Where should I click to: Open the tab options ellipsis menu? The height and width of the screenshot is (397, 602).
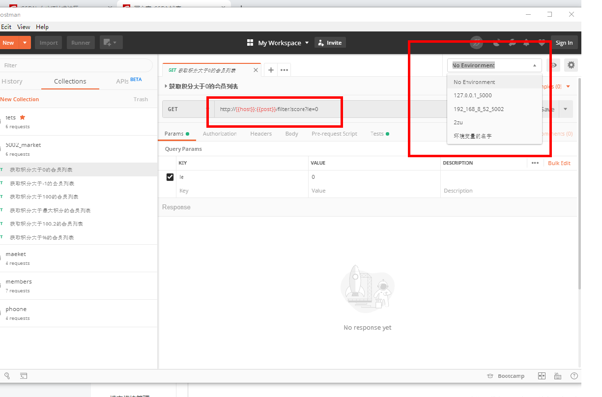coord(284,70)
